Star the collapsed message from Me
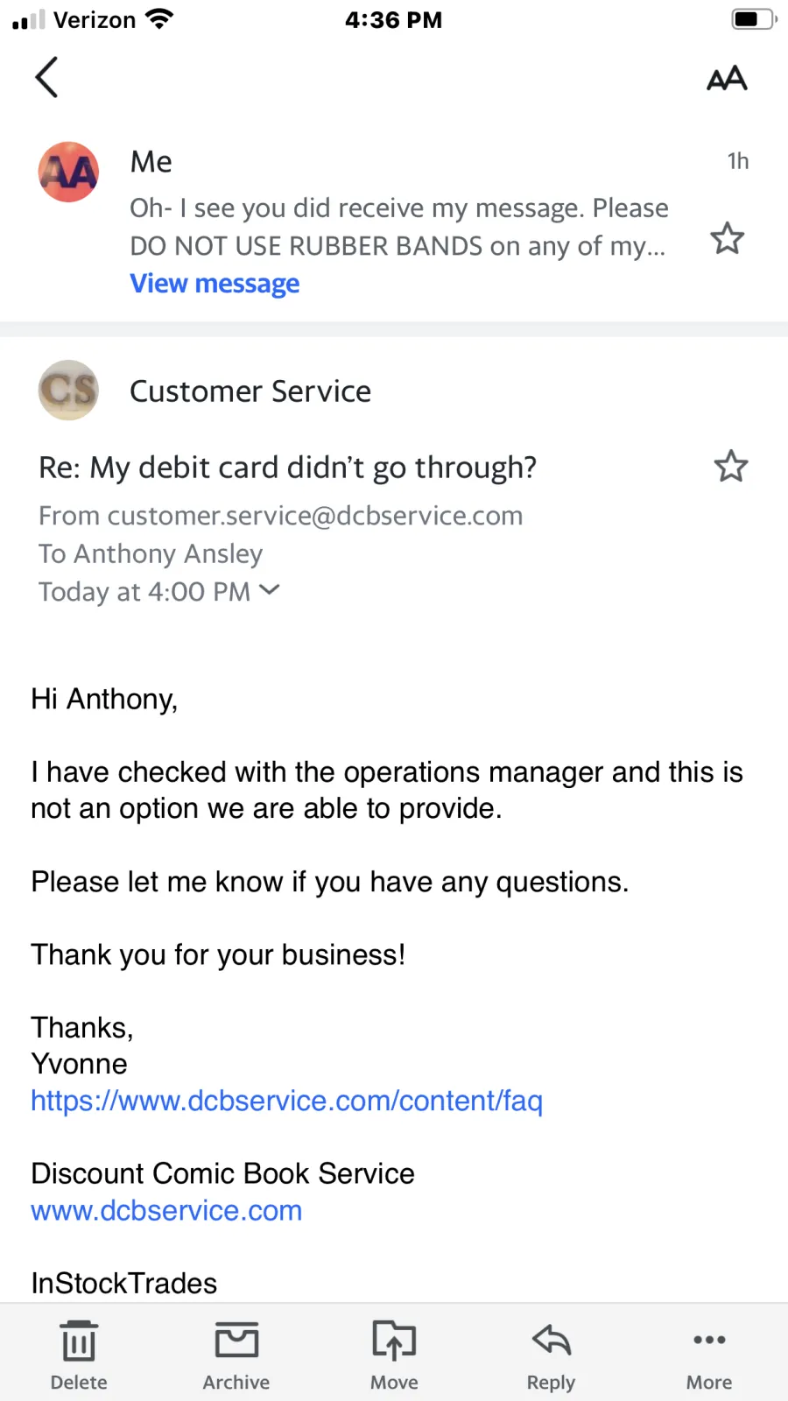 [727, 238]
